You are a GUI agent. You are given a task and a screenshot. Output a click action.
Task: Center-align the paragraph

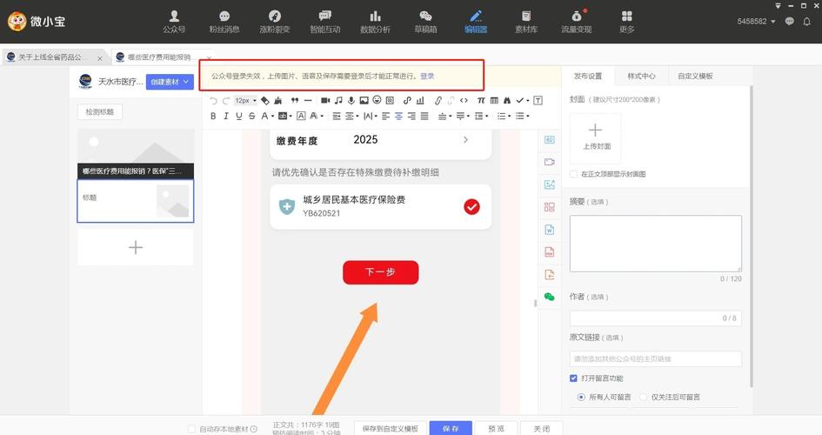click(x=398, y=116)
